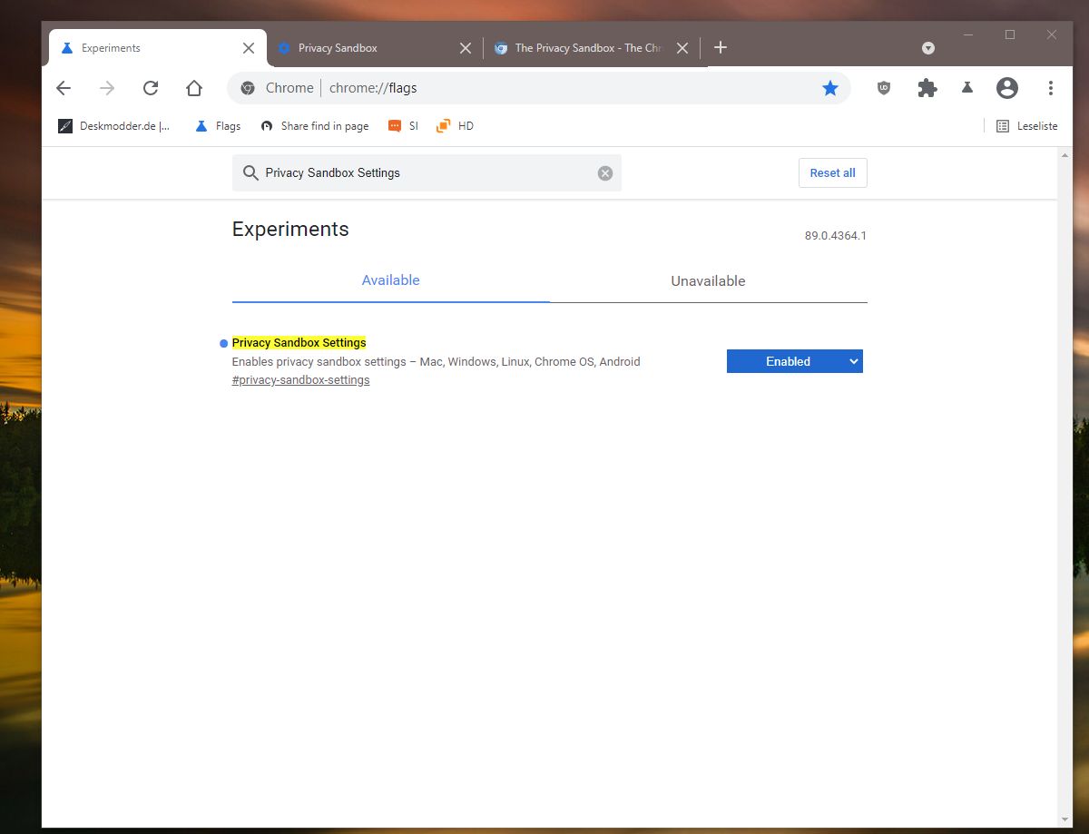Viewport: 1089px width, 834px height.
Task: Open Chrome's three-dot menu
Action: [x=1050, y=88]
